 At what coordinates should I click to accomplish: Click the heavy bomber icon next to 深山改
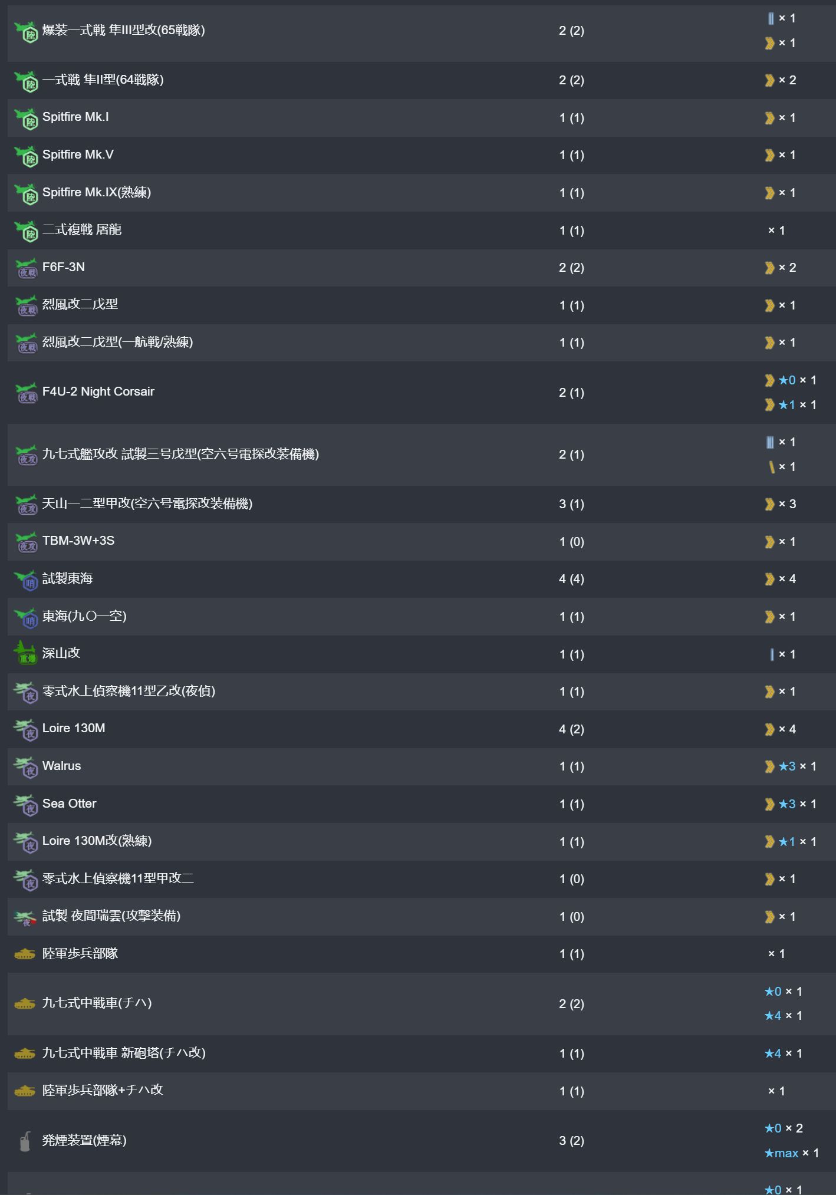point(25,654)
